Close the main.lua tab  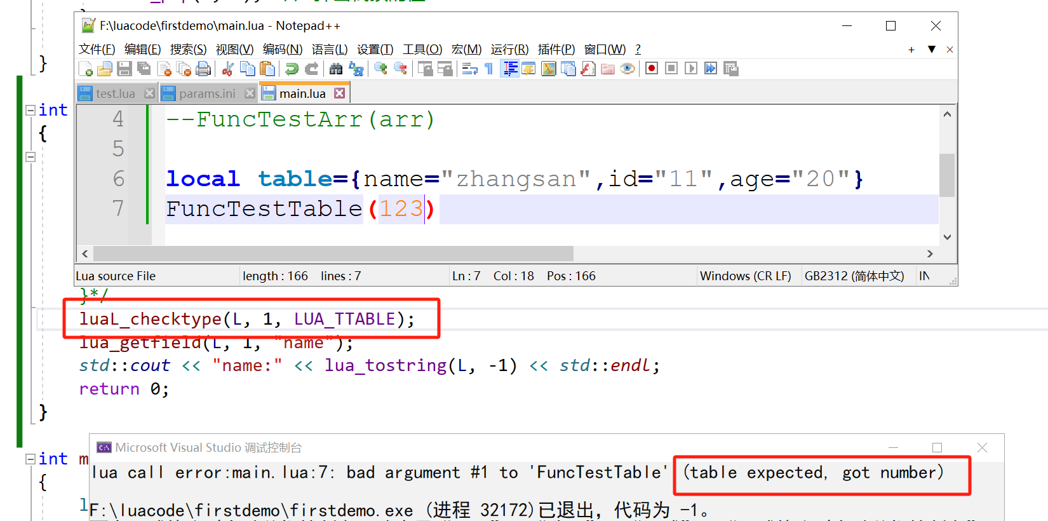[x=340, y=93]
